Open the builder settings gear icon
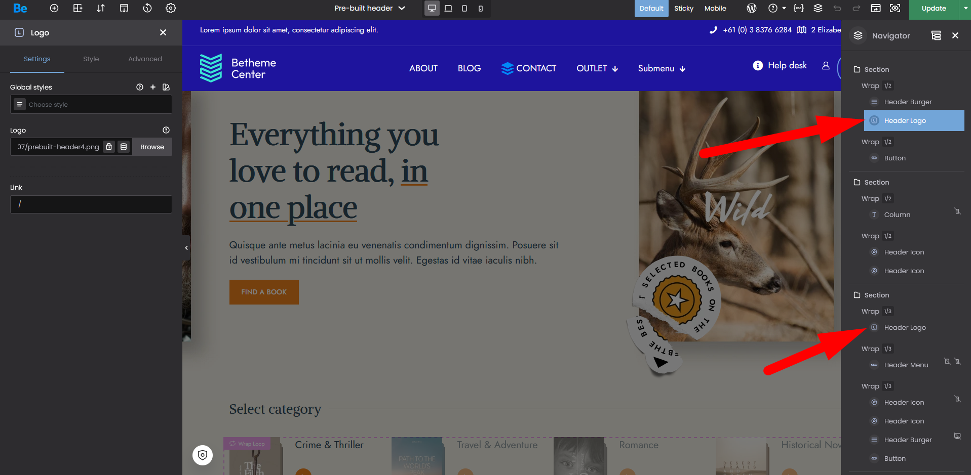Viewport: 971px width, 475px height. pos(171,8)
